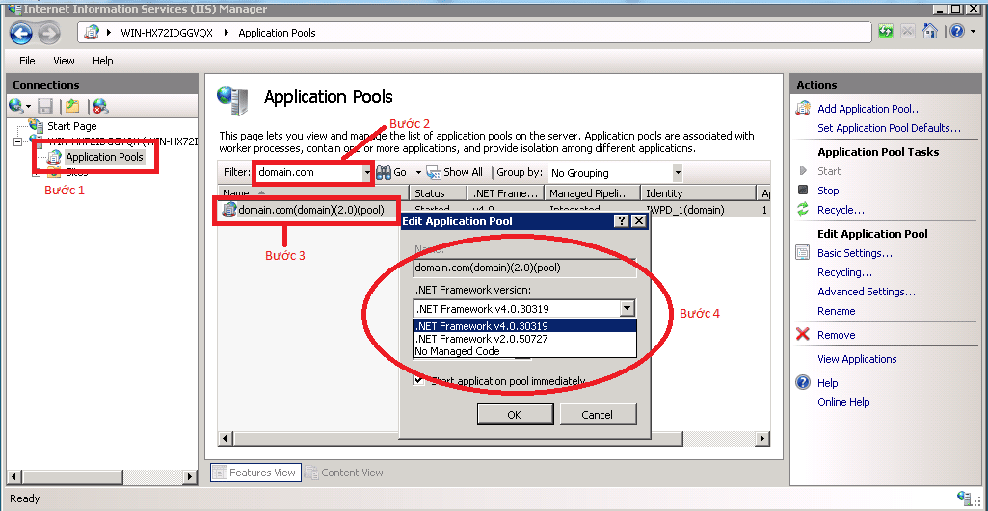The width and height of the screenshot is (988, 511).
Task: Select Application Pools node in Connections tree
Action: pyautogui.click(x=104, y=157)
